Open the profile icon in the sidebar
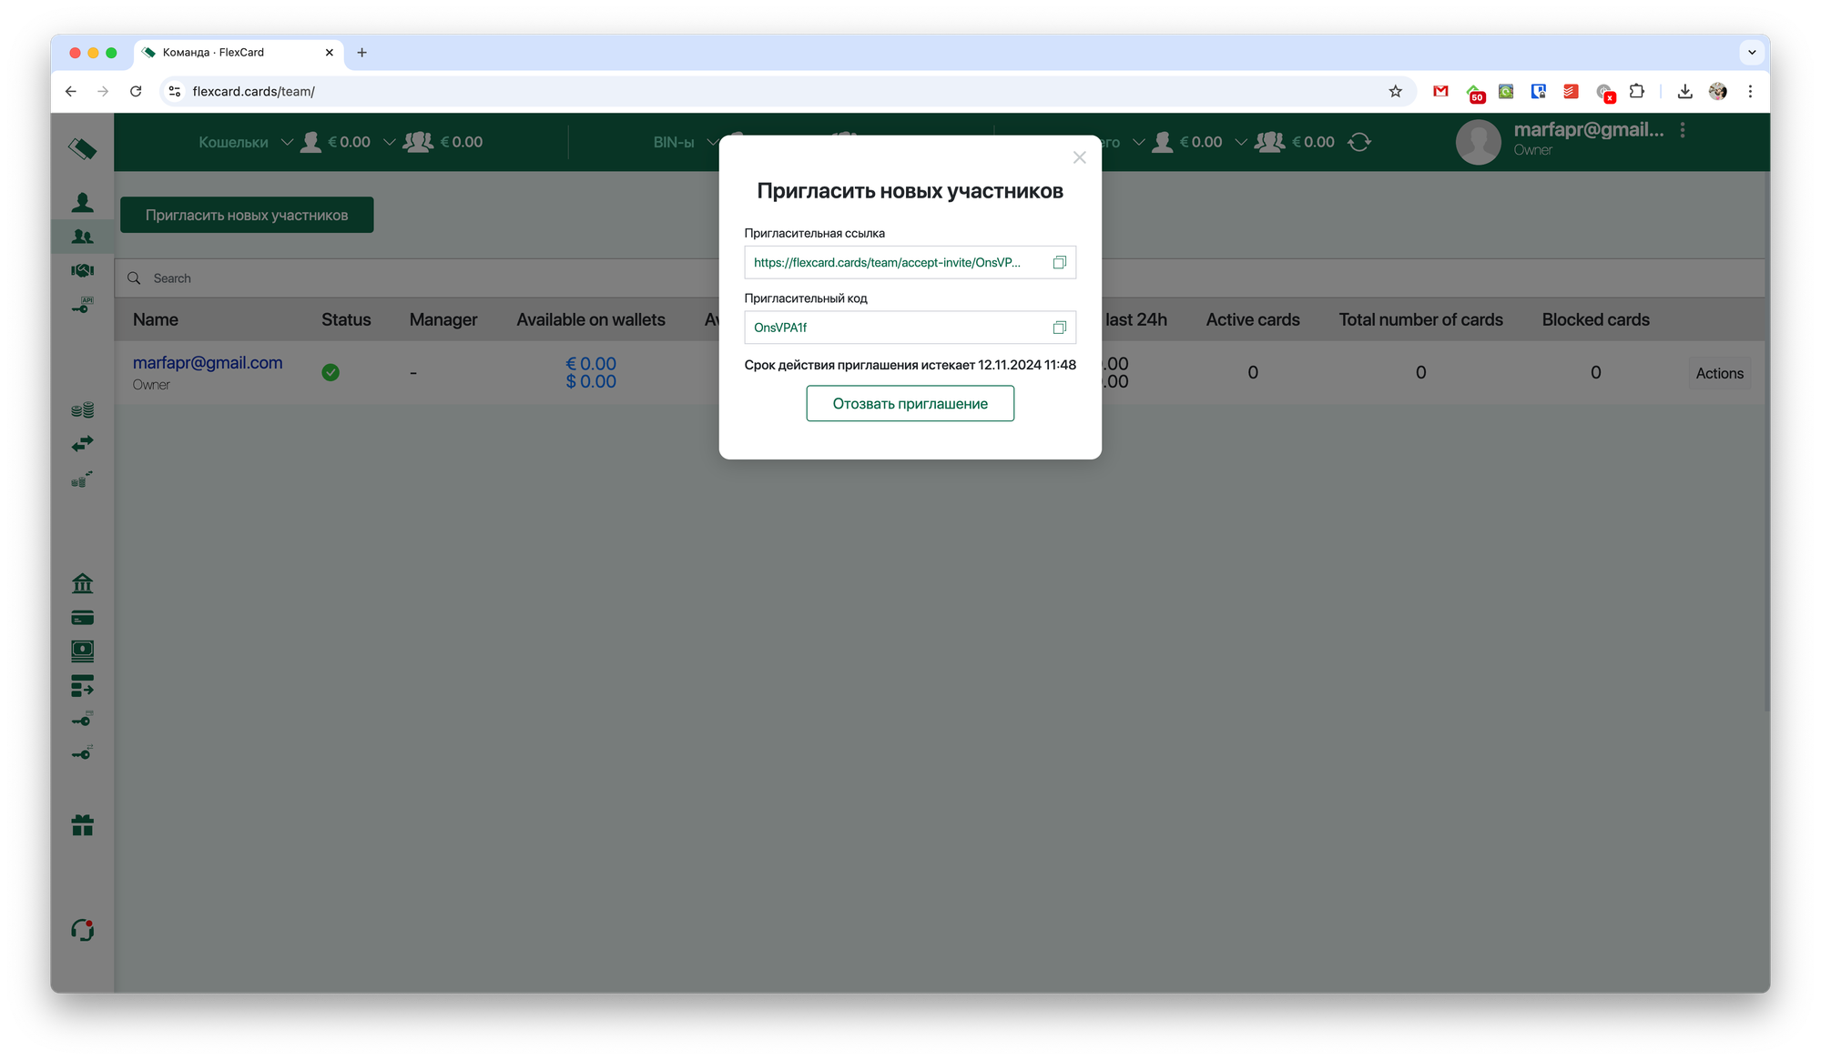Image resolution: width=1821 pixels, height=1060 pixels. coord(83,202)
